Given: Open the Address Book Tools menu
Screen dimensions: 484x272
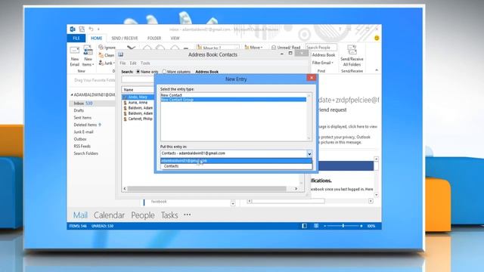Looking at the screenshot, I should [x=145, y=63].
